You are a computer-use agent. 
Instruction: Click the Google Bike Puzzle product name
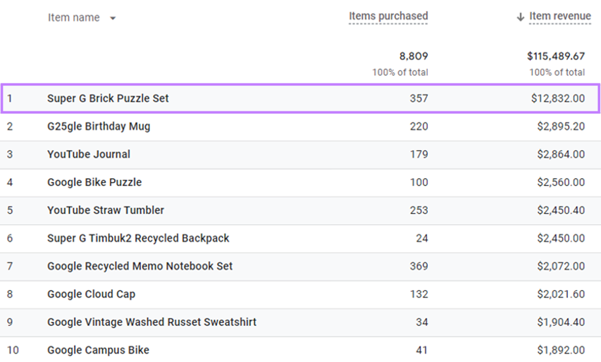click(94, 182)
